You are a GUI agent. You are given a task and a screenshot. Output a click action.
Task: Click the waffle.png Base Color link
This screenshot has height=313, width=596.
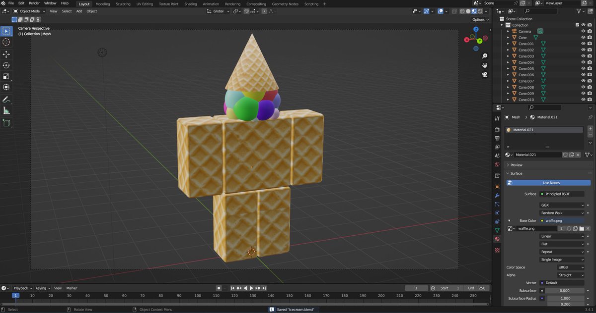click(562, 220)
